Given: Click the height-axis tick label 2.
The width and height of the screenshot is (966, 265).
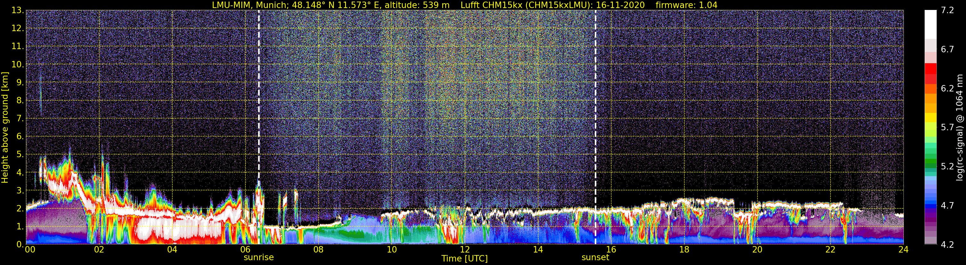Looking at the screenshot, I should [20, 209].
